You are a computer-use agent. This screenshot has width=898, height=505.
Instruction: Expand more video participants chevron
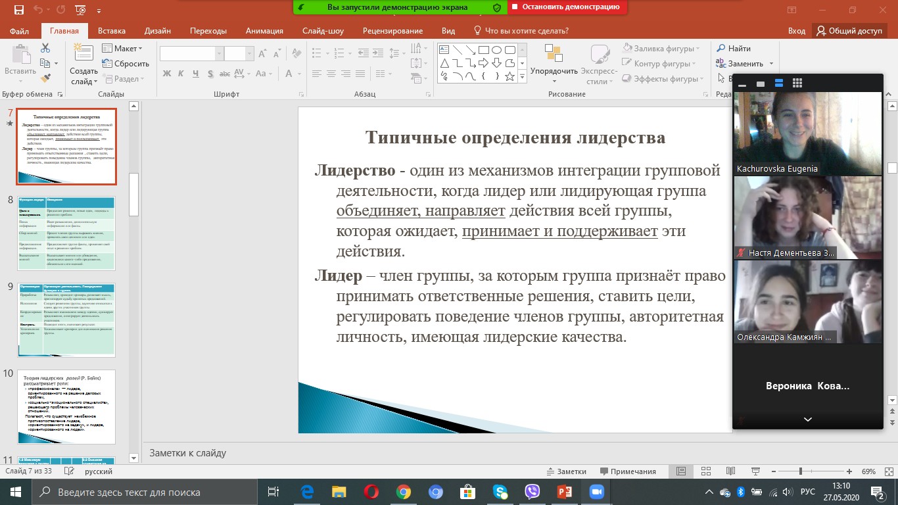(x=807, y=420)
